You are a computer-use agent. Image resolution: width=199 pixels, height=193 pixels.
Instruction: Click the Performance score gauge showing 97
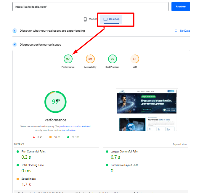68,59
